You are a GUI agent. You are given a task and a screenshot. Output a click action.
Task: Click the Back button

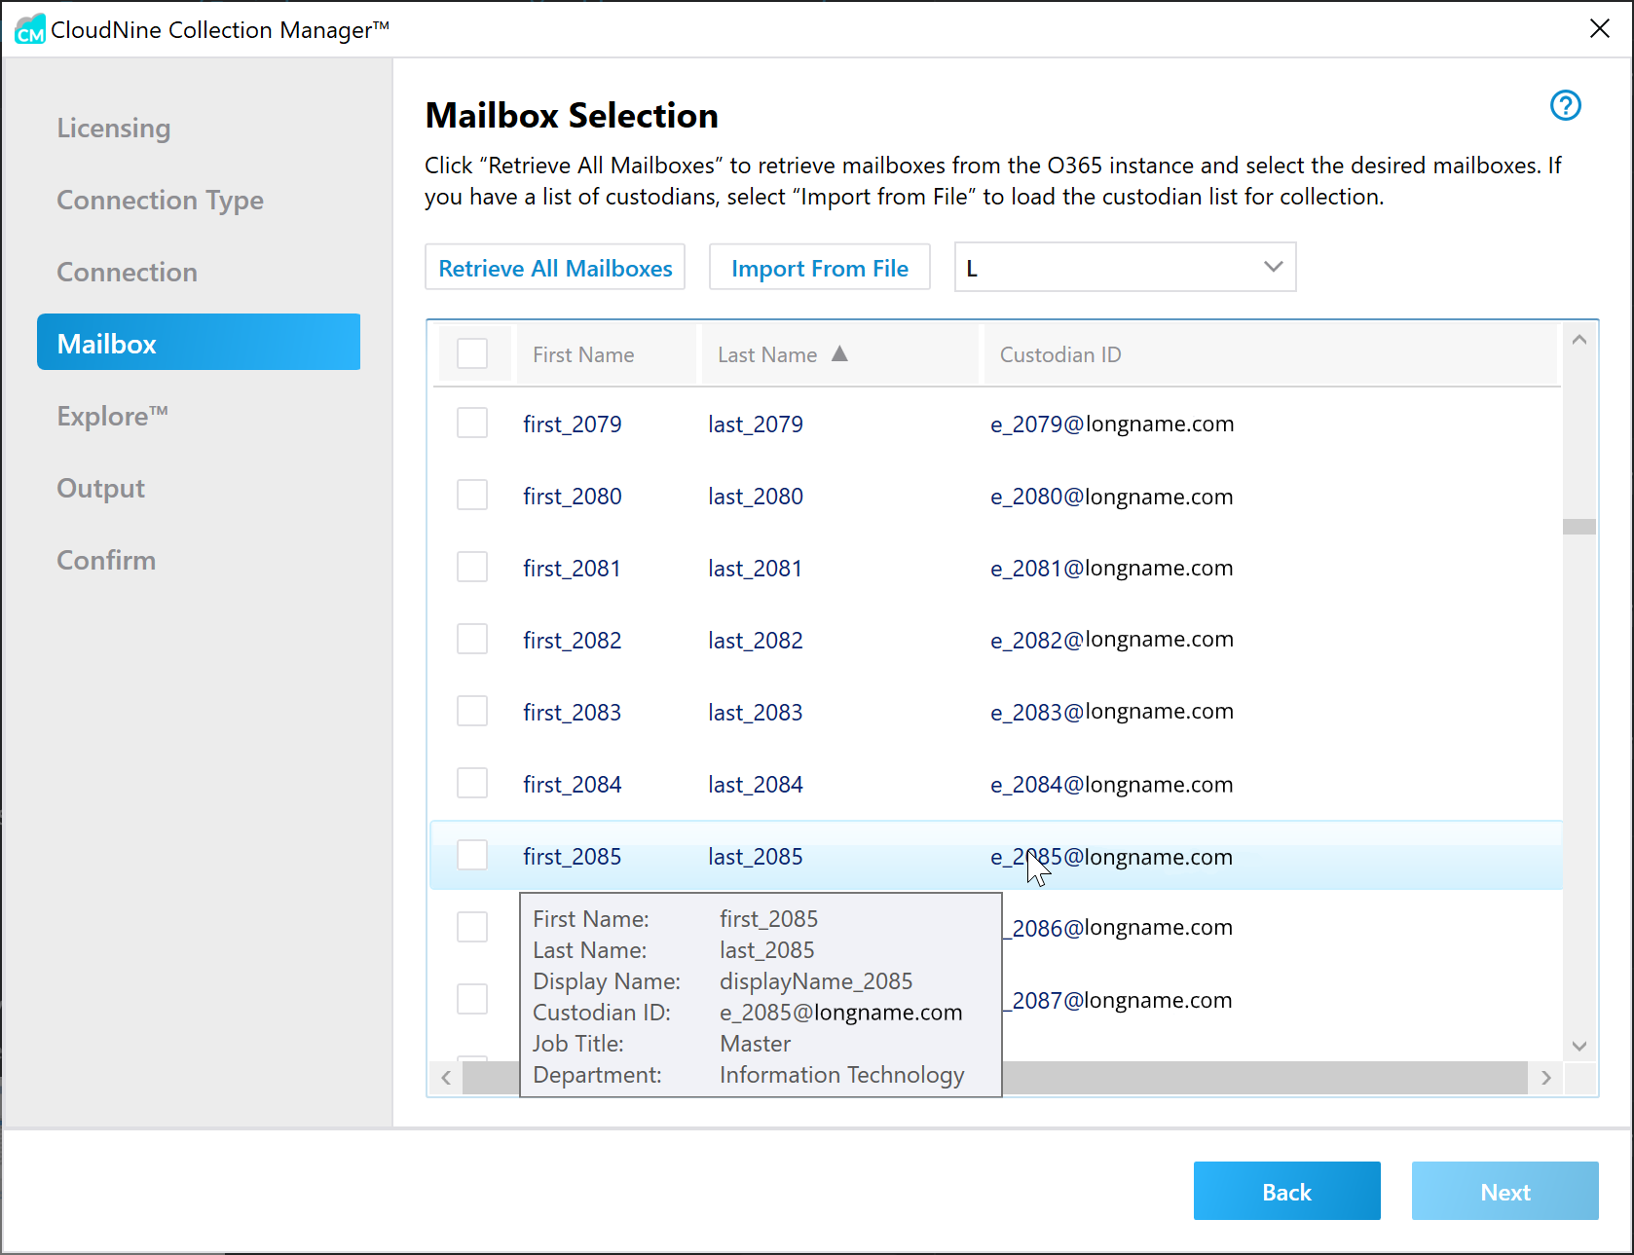[x=1286, y=1191]
